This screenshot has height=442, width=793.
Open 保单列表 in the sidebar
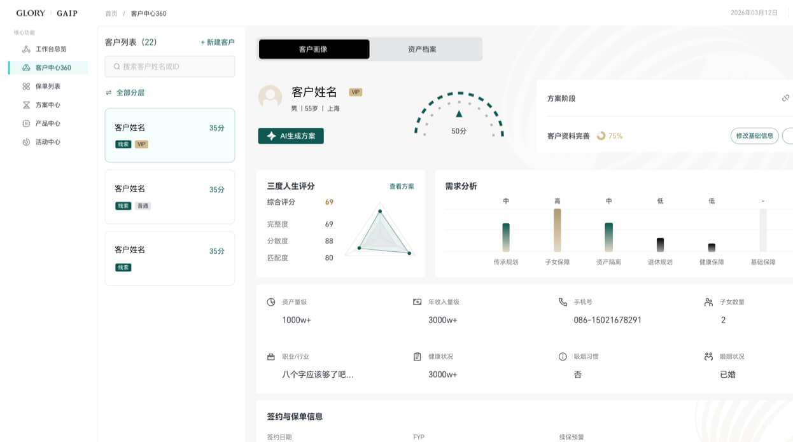pos(48,86)
